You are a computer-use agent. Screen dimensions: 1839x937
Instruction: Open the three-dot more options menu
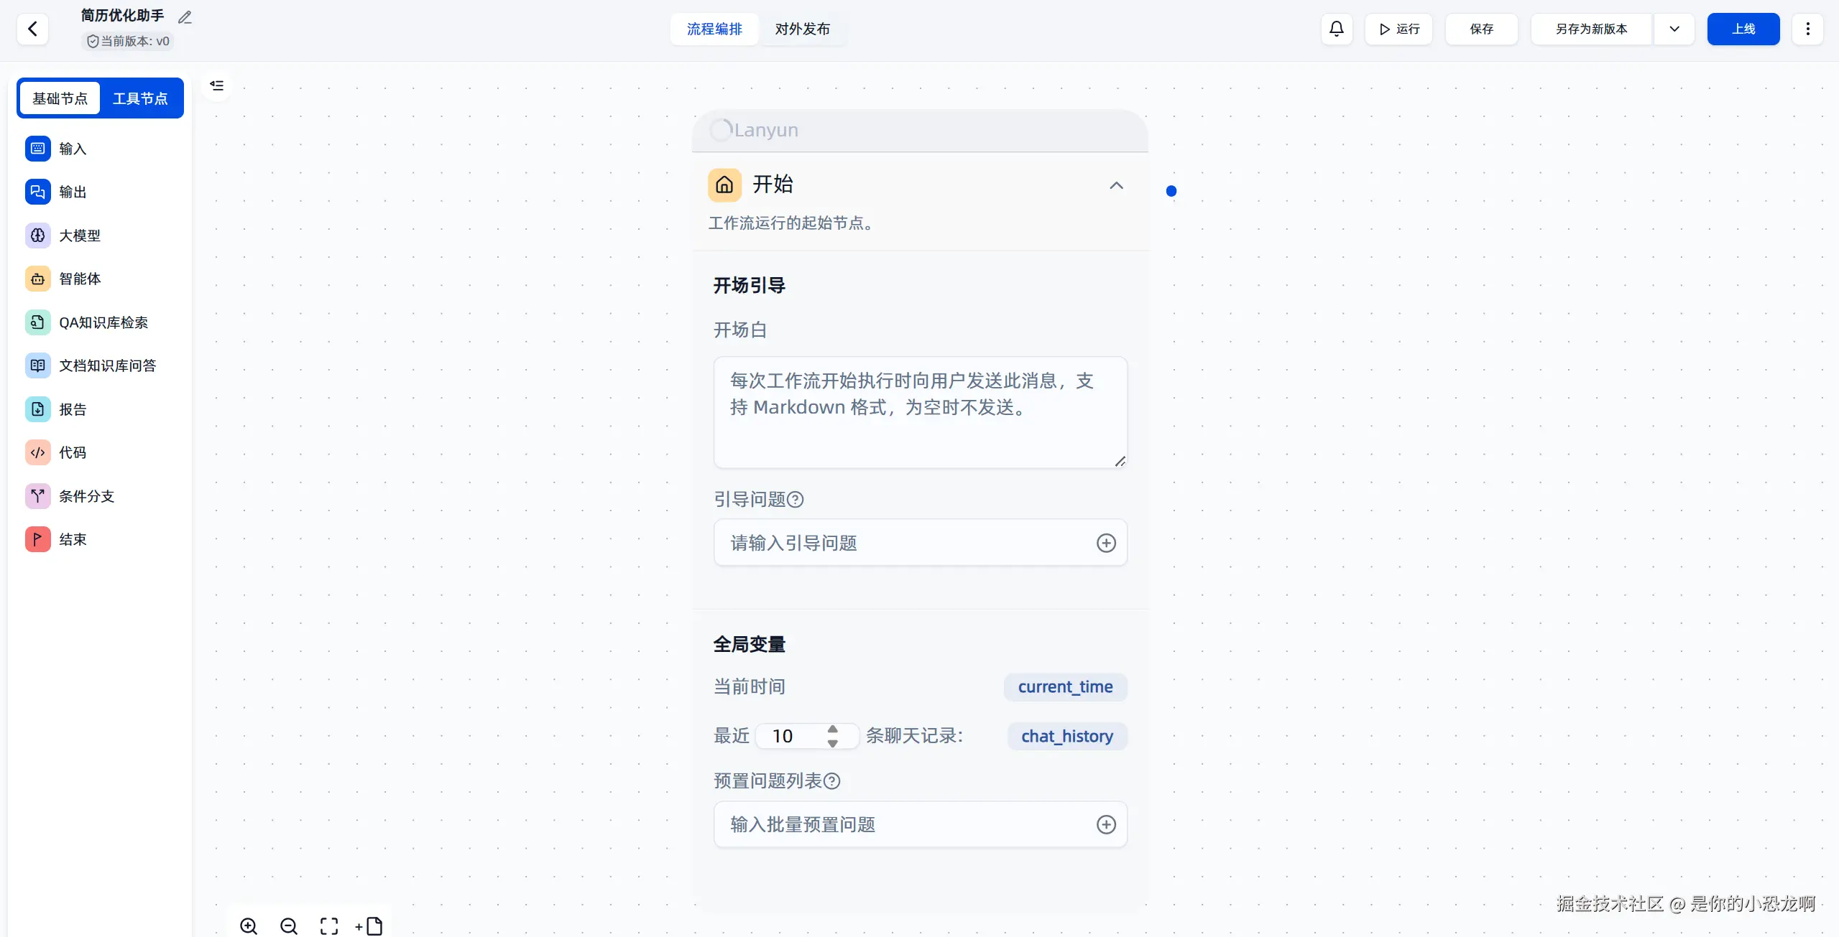pos(1807,29)
